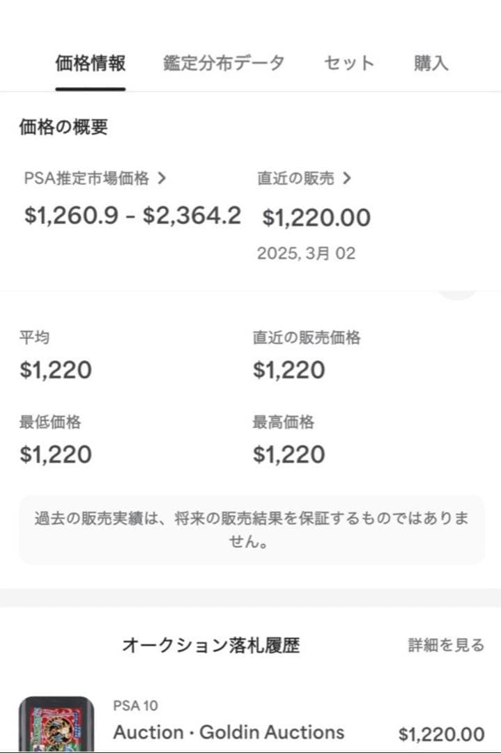
Task: Click the 価格の概要 section heading
Action: pyautogui.click(x=62, y=128)
